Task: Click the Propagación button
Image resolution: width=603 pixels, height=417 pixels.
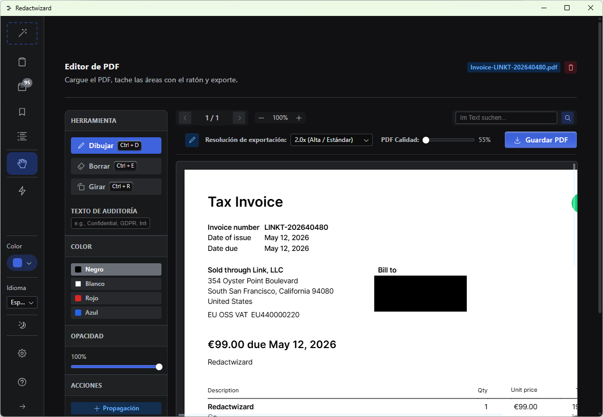Action: [116, 408]
